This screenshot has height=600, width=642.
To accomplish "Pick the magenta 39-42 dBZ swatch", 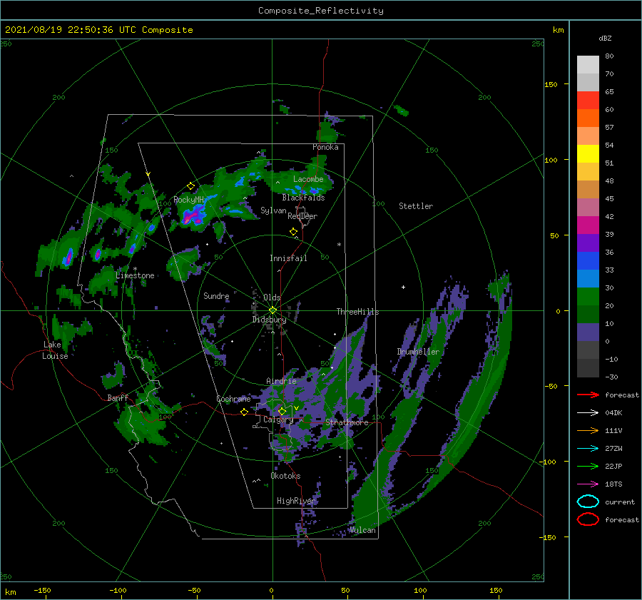I will (x=588, y=225).
